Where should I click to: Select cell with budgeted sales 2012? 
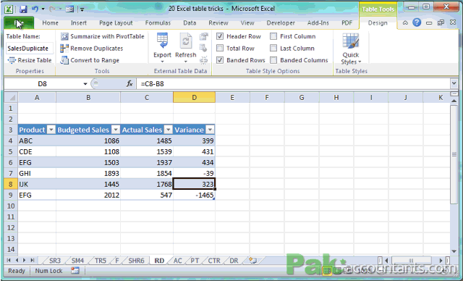tap(88, 195)
